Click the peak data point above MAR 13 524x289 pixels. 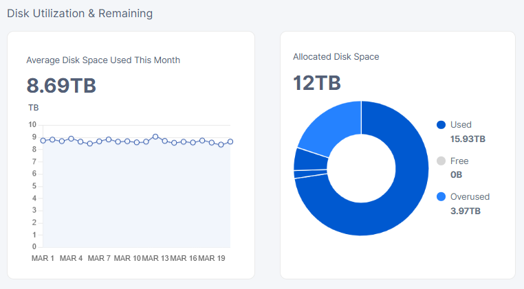(155, 137)
